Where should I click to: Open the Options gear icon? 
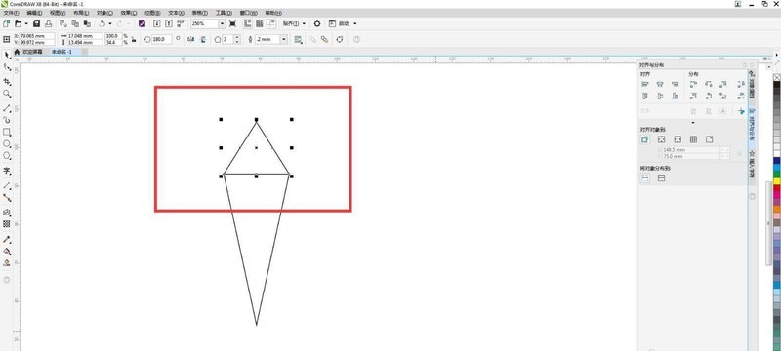(x=317, y=23)
